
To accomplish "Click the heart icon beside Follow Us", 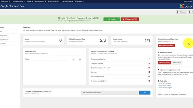I will [x=158, y=81].
